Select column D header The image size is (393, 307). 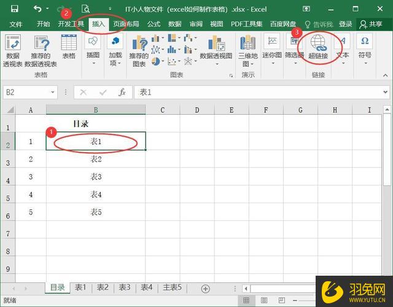coord(197,110)
